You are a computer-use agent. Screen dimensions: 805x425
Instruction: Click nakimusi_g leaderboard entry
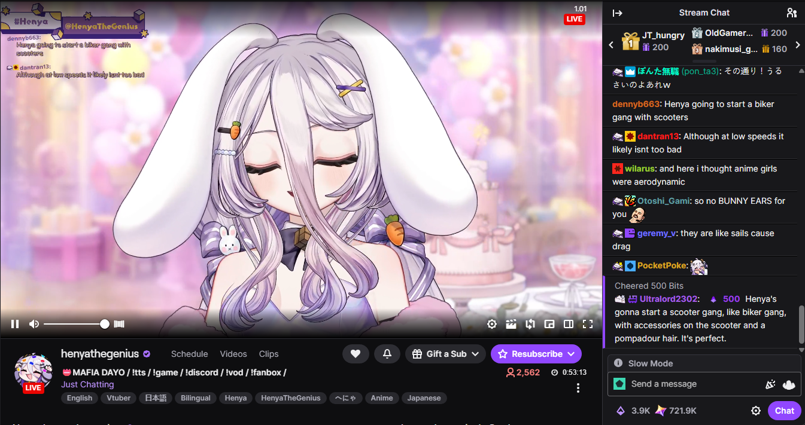739,49
